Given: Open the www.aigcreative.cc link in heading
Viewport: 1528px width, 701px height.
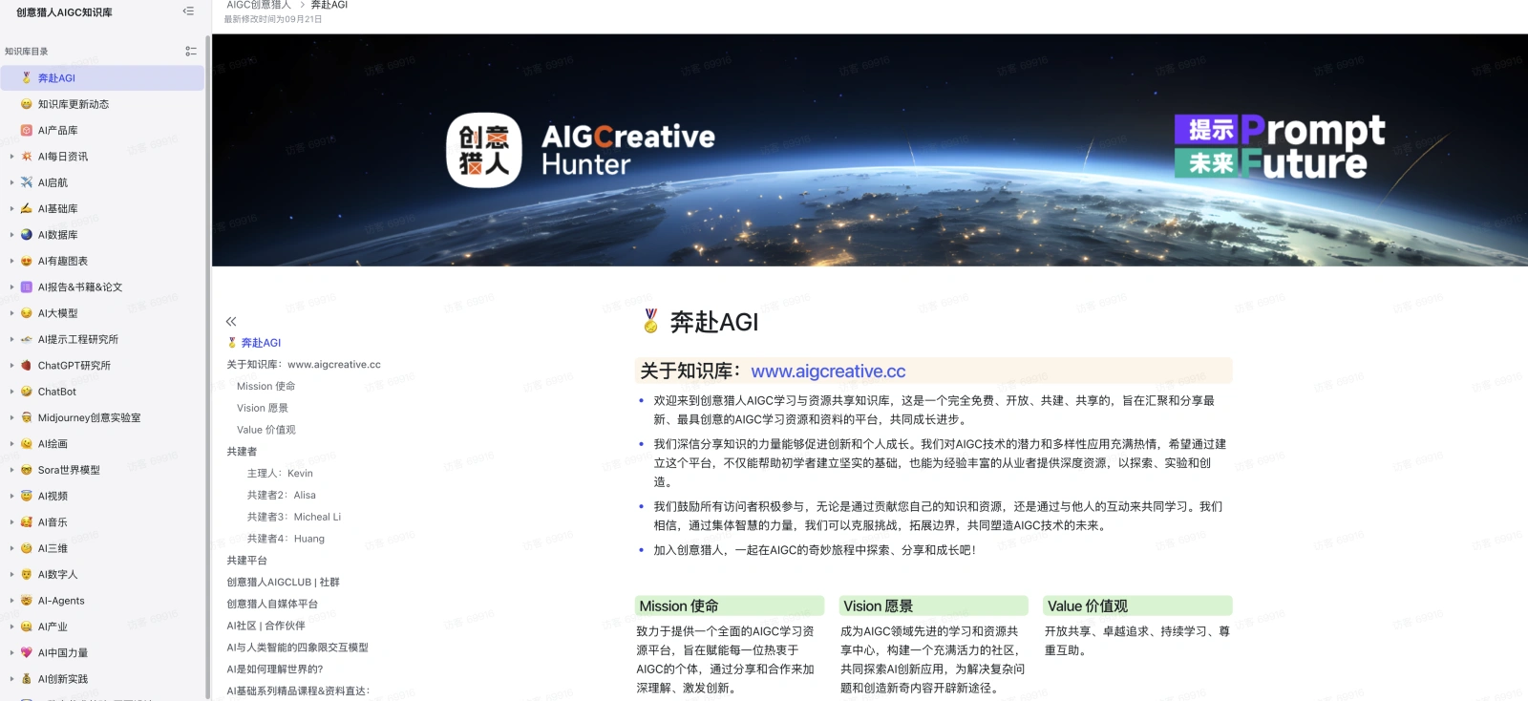Looking at the screenshot, I should [x=827, y=372].
